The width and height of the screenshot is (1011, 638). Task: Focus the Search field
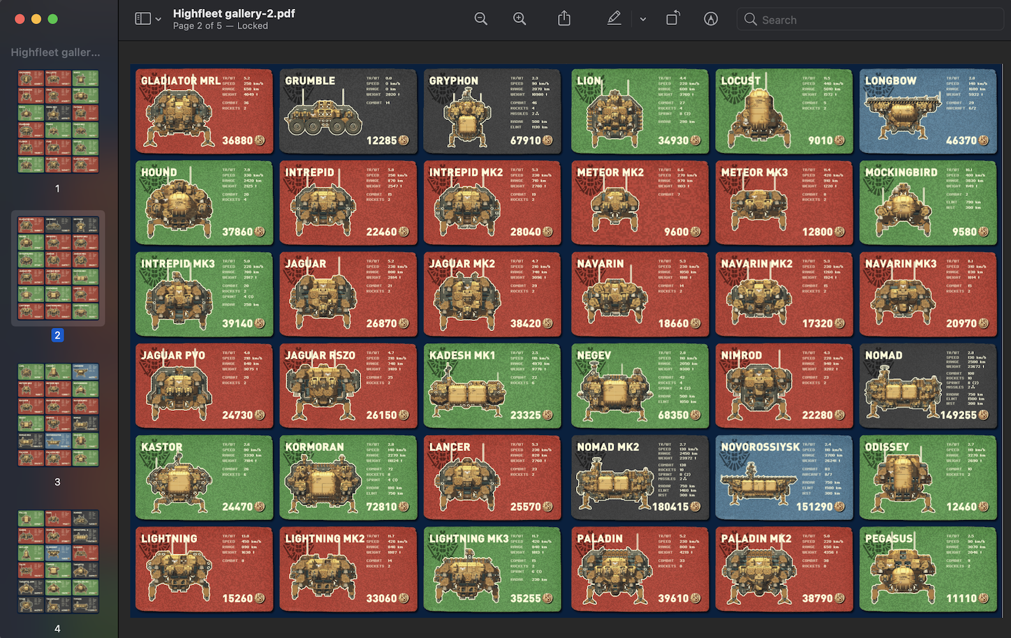tap(870, 20)
